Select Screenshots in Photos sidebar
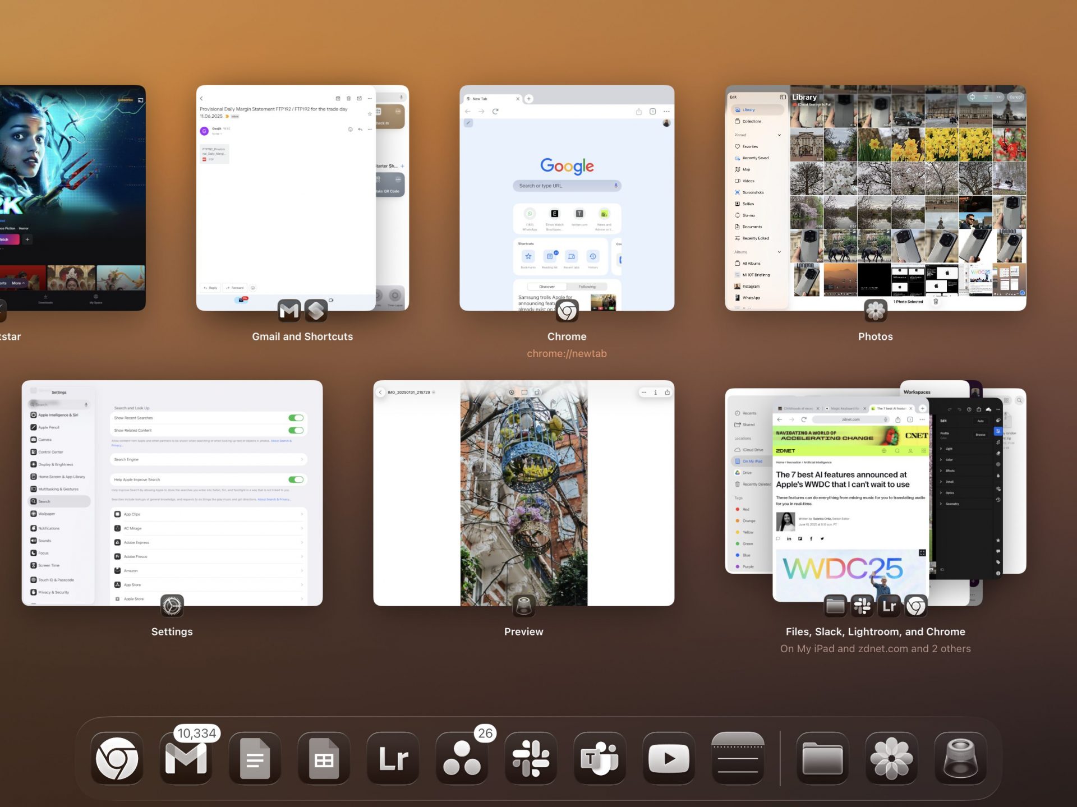 (x=753, y=192)
